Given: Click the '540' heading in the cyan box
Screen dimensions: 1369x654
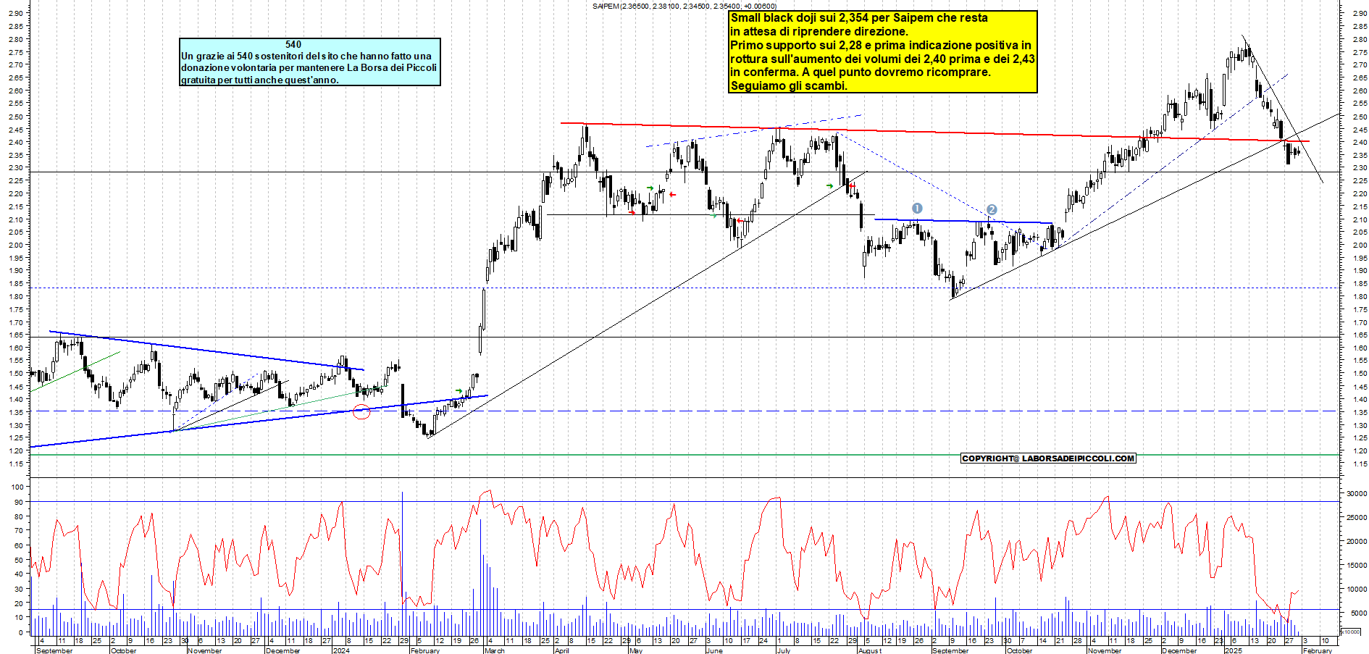Looking at the screenshot, I should pos(293,45).
